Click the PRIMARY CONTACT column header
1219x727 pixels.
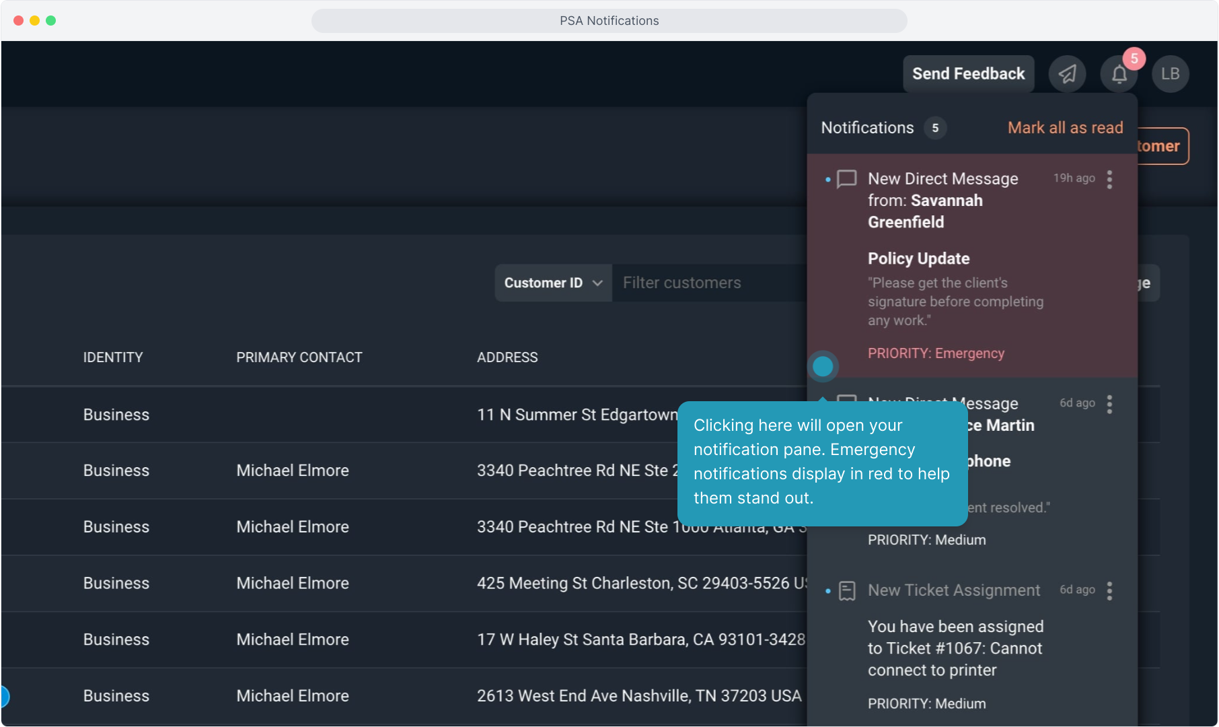point(299,357)
